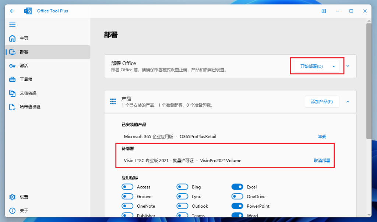The width and height of the screenshot is (377, 222).
Task: Click the grid icon beside 产品
Action: [x=113, y=101]
